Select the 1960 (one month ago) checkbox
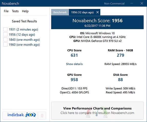This screenshot has height=122, width=147. click(5, 44)
